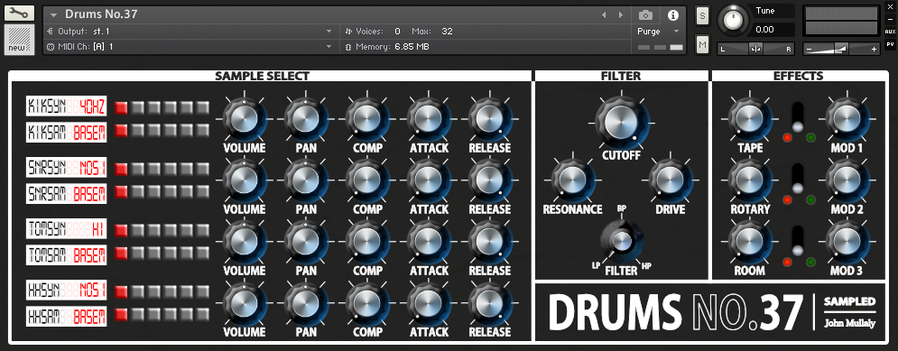Screen dimensions: 898x351
Task: Click the AUX sends button
Action: [890, 32]
